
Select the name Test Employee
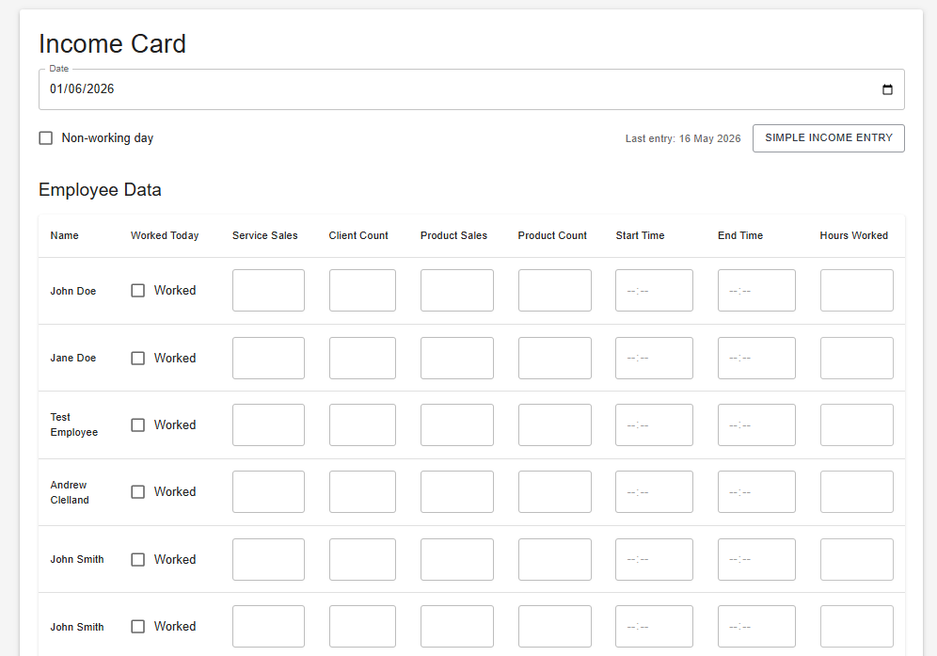[74, 424]
